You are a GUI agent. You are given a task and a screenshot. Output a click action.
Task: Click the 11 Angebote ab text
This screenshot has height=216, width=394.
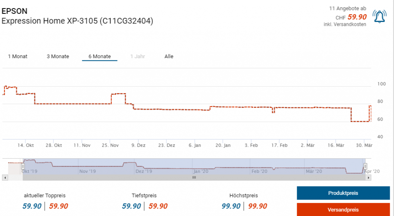347,8
